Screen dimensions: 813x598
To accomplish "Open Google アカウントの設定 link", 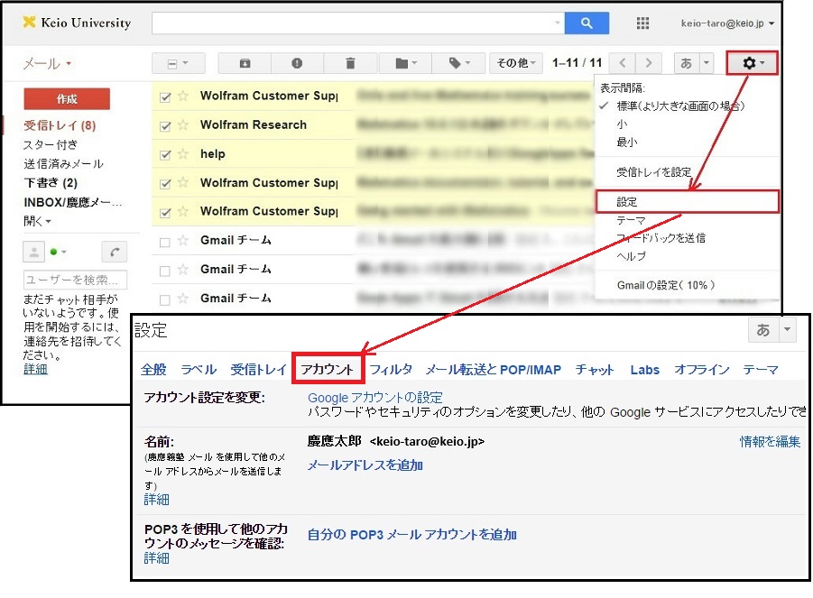I will click(374, 398).
